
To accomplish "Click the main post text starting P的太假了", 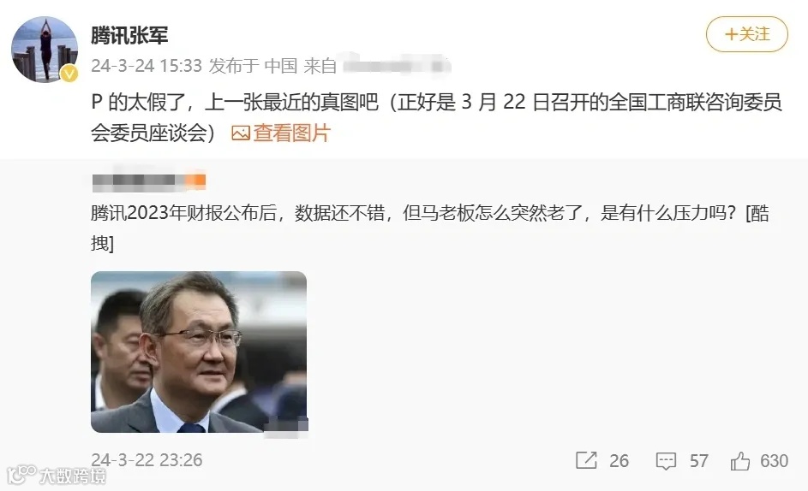I will [436, 117].
